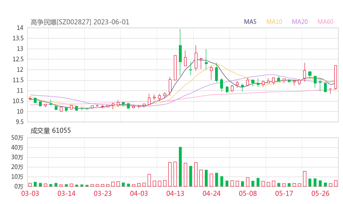The height and width of the screenshot is (204, 343).
Task: Click the 12.5 price axis label
Action: (x=18, y=59)
